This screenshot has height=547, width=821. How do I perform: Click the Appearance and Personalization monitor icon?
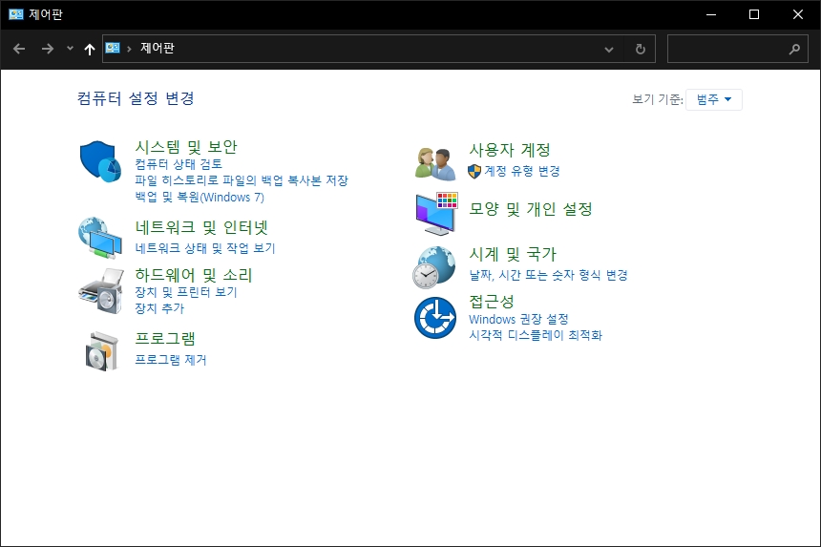[436, 214]
